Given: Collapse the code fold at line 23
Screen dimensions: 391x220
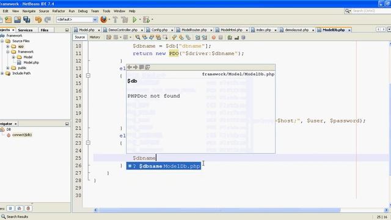Looking at the screenshot, I should click(88, 143).
